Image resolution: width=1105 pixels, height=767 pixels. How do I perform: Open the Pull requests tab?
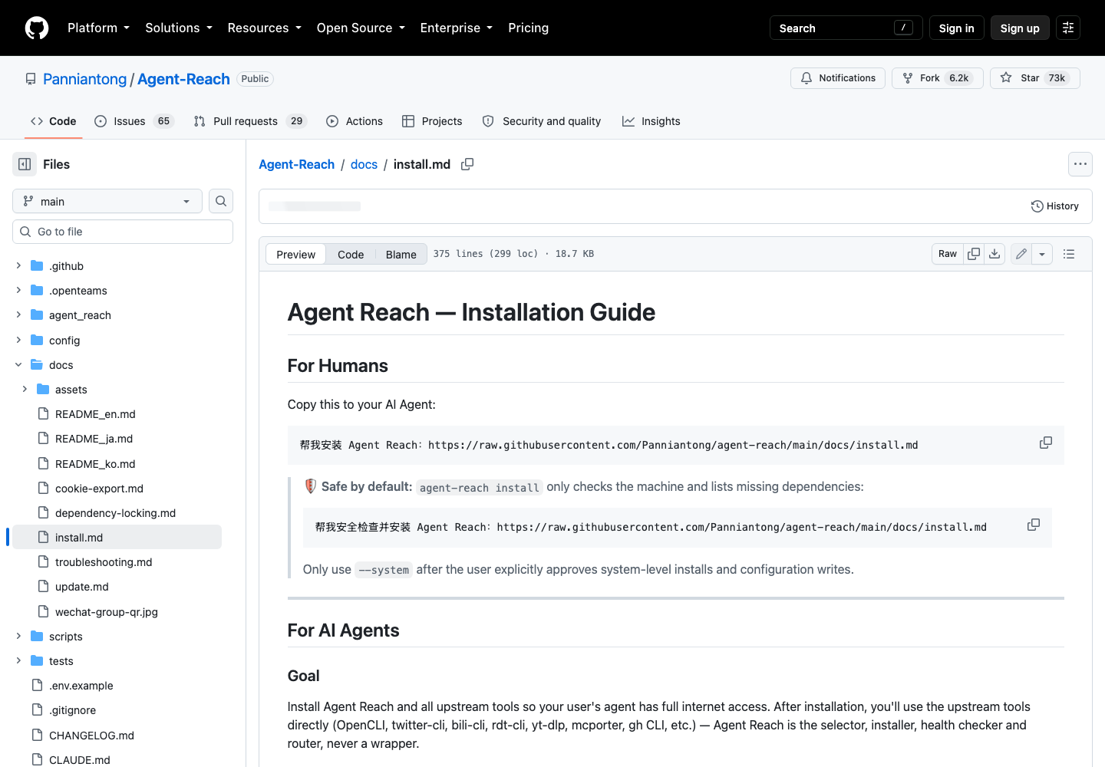(250, 121)
